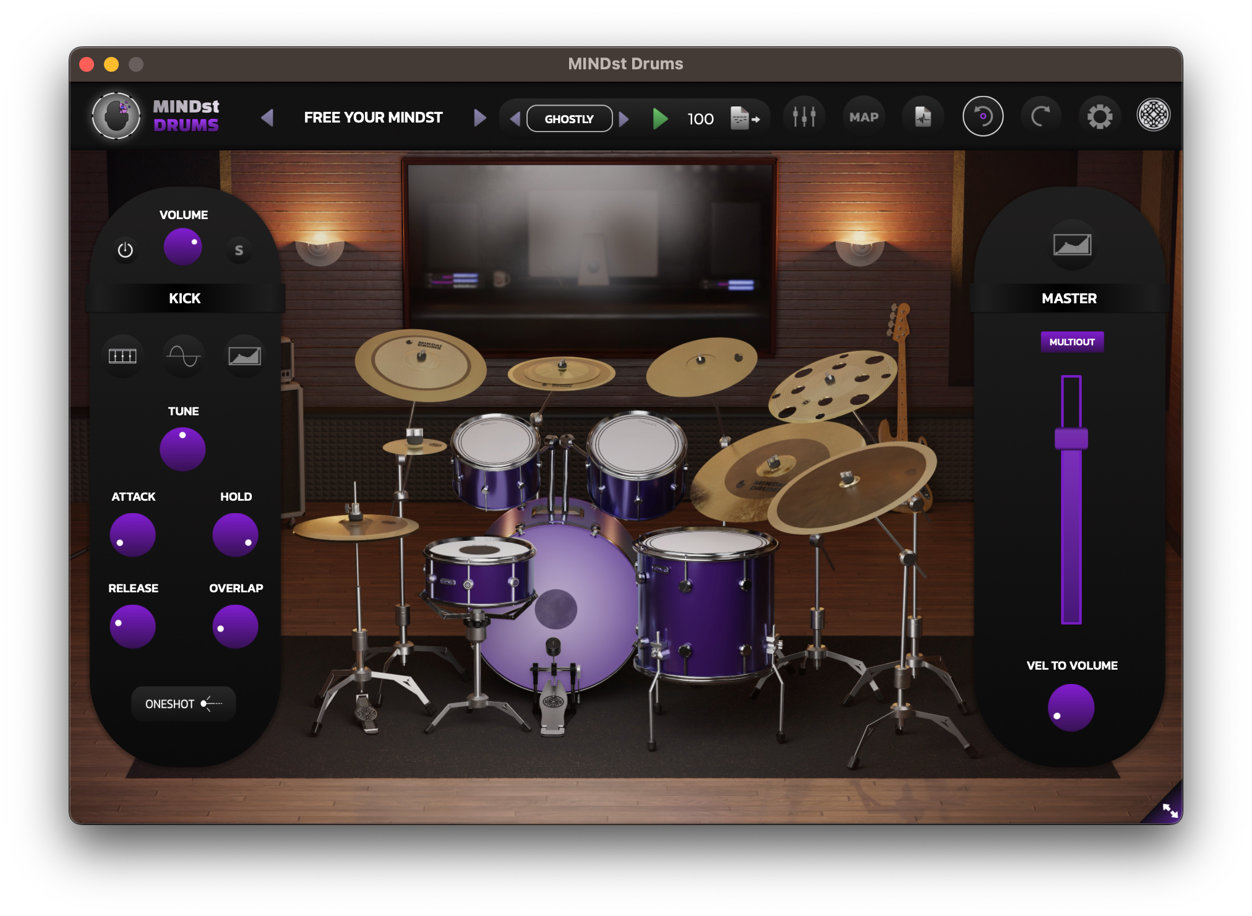Turn the kick TUNE knob

coord(182,449)
